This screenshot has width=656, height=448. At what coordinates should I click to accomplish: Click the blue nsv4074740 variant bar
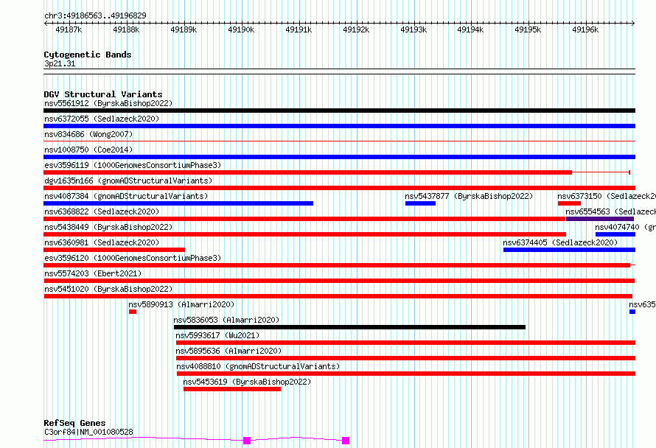click(615, 234)
